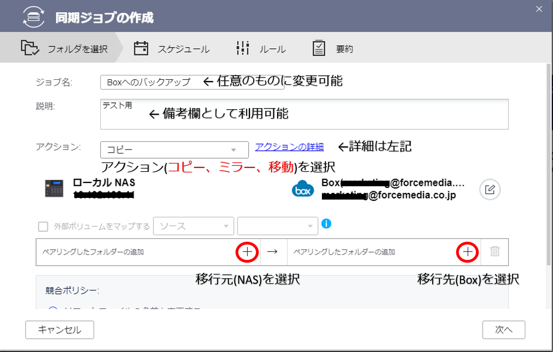Click the sync job icon in title bar

[x=34, y=16]
